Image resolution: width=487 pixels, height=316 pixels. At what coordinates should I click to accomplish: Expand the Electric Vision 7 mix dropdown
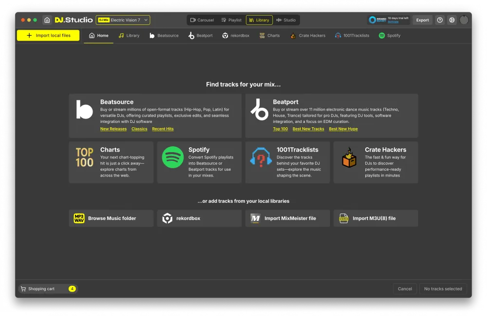point(123,20)
